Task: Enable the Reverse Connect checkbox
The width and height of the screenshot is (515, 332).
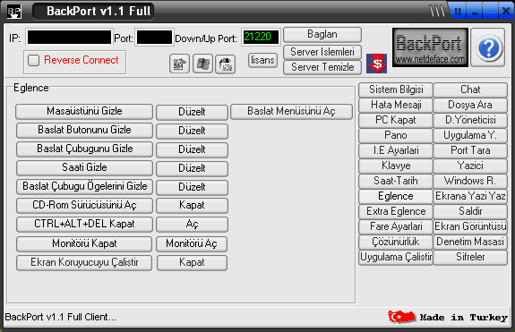Action: pyautogui.click(x=33, y=60)
